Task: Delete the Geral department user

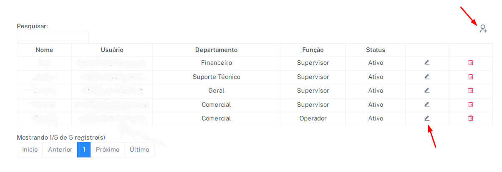Action: point(470,91)
